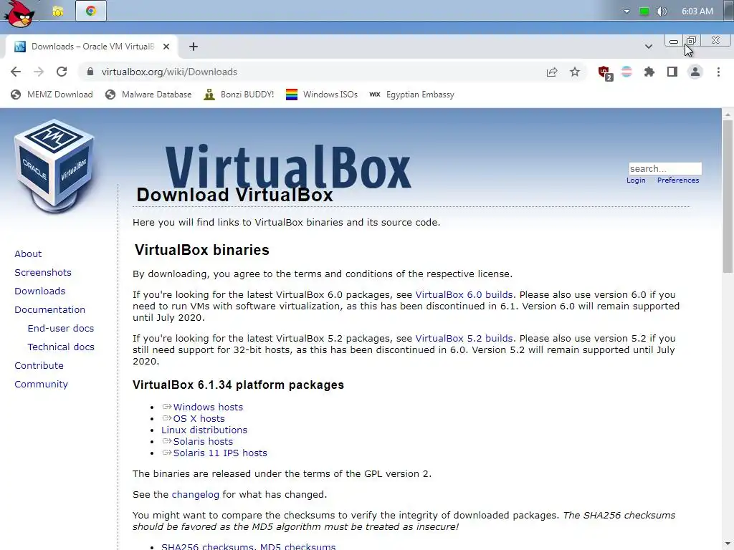Select the Chrome taskbar button
The height and width of the screenshot is (550, 734).
tap(91, 11)
